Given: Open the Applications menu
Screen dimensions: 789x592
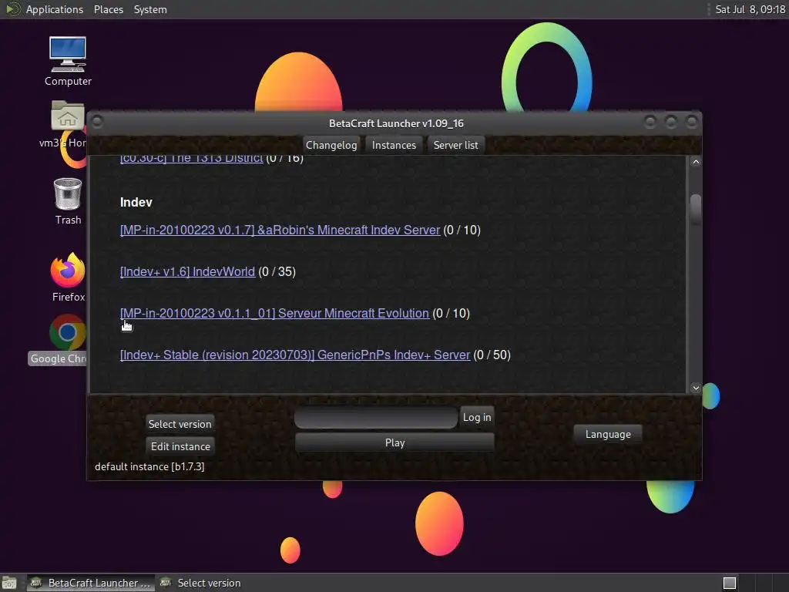Looking at the screenshot, I should (55, 9).
